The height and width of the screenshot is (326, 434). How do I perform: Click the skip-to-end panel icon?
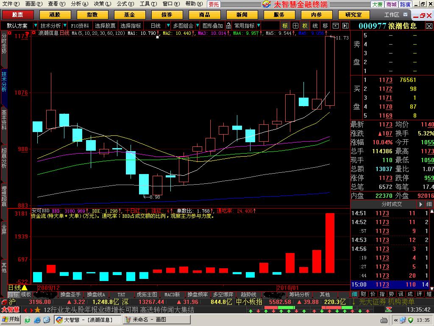point(345,26)
